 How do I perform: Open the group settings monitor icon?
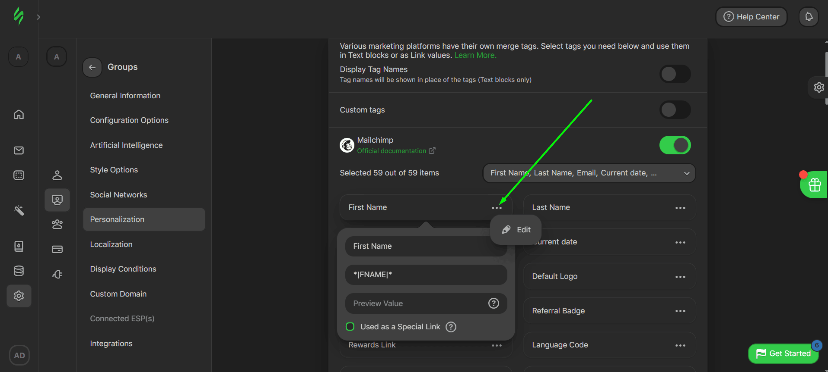(x=57, y=200)
